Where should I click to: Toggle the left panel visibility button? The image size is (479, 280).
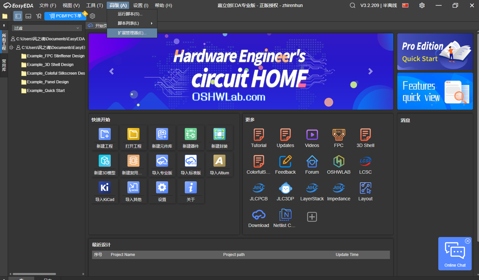[18, 16]
